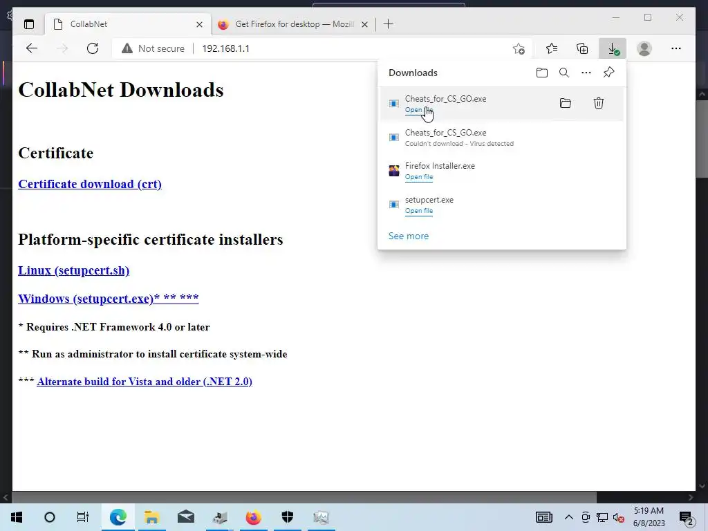Open Mail app from taskbar

(x=186, y=517)
